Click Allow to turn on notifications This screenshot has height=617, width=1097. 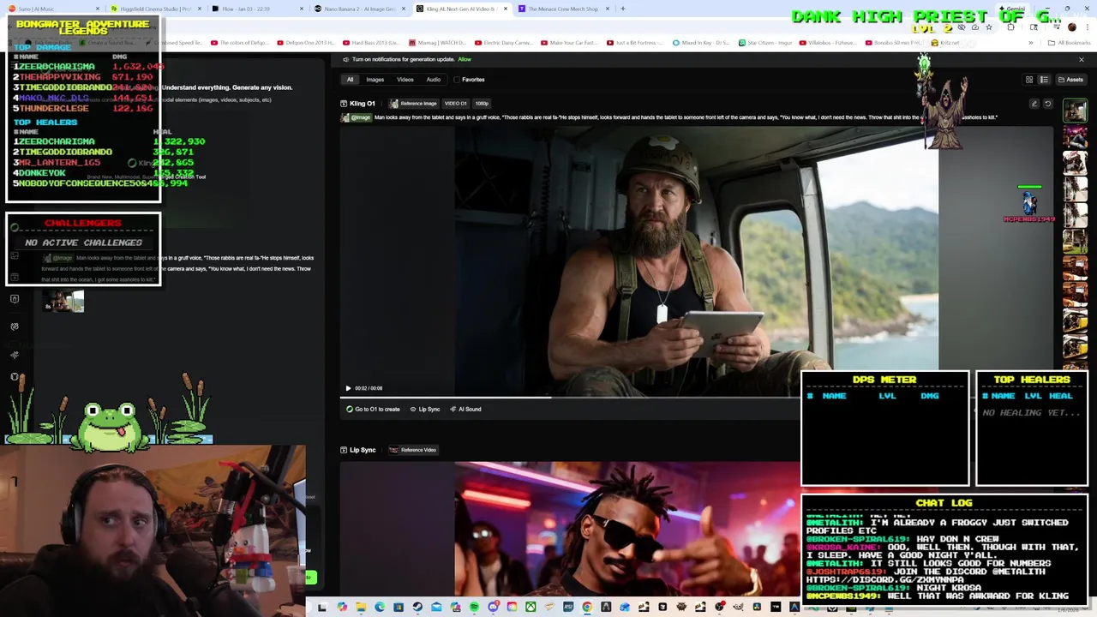(x=465, y=59)
